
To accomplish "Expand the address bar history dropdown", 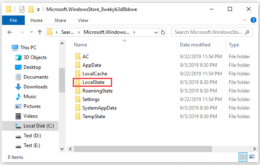I will point(156,32).
